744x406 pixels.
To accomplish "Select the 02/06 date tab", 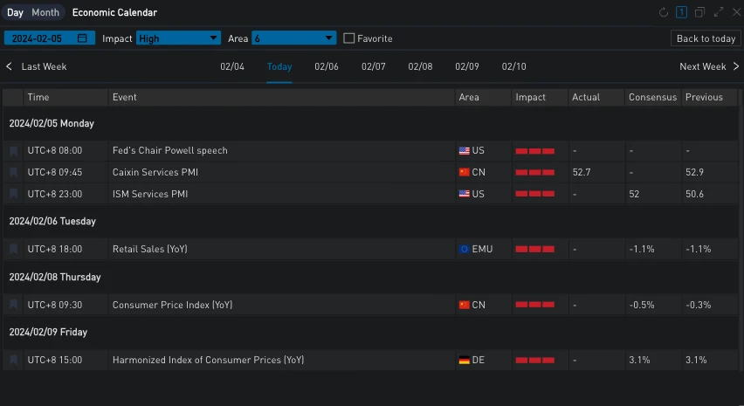I will click(327, 67).
